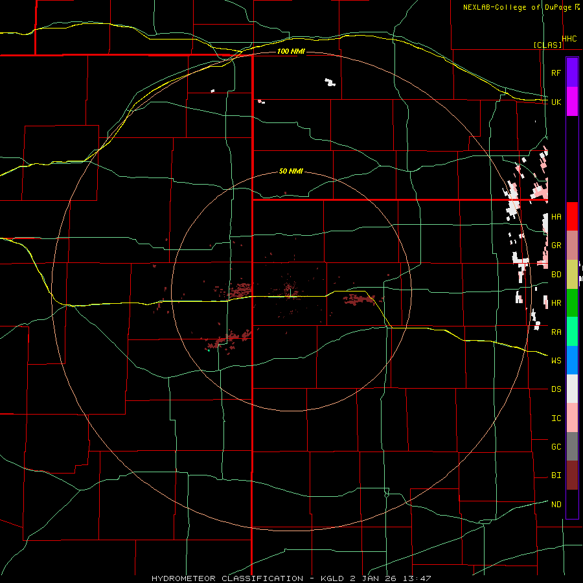Click the biological echo cluster east of radar
Image resolution: width=583 pixels, height=583 pixels.
click(x=358, y=299)
